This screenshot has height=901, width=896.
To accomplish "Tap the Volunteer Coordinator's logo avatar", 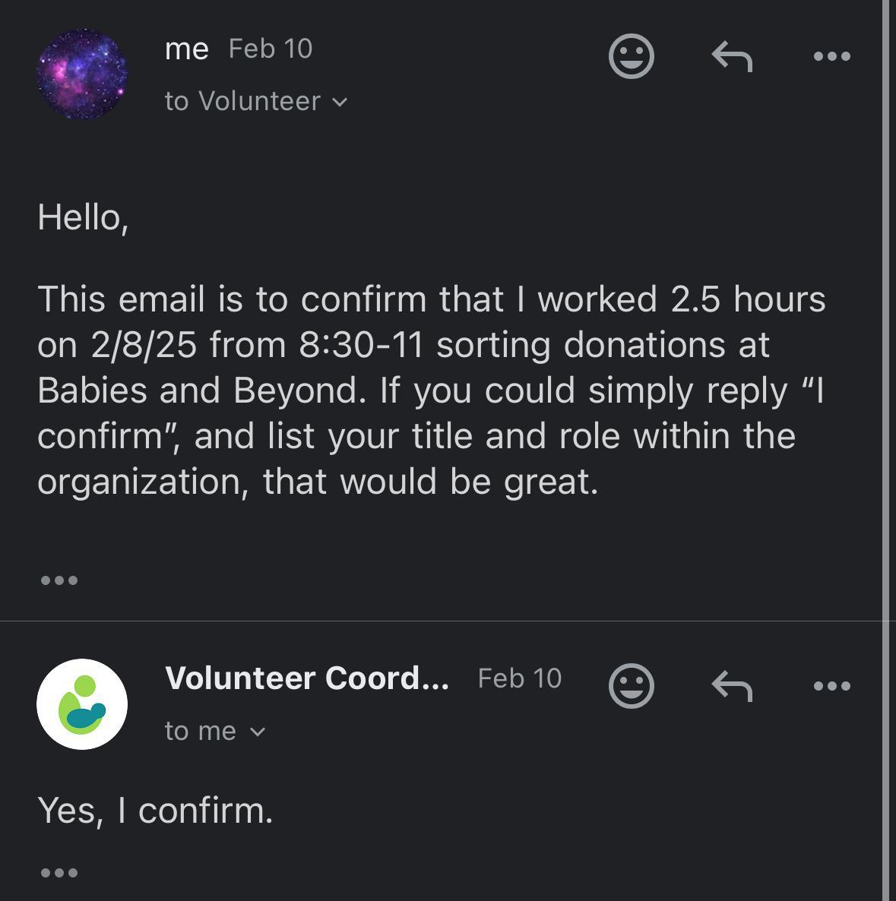I will [x=82, y=704].
